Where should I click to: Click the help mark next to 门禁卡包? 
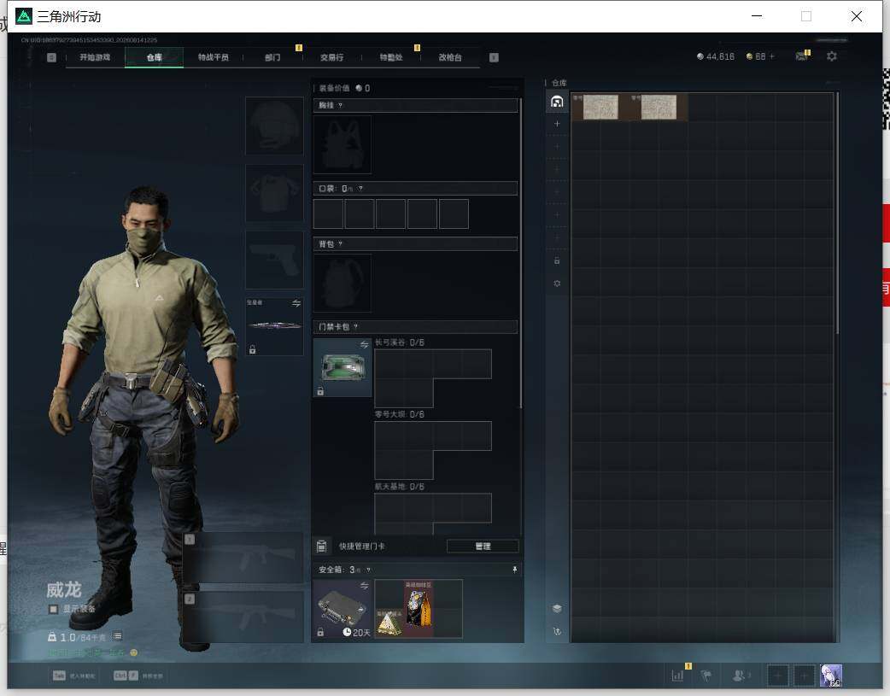click(356, 327)
